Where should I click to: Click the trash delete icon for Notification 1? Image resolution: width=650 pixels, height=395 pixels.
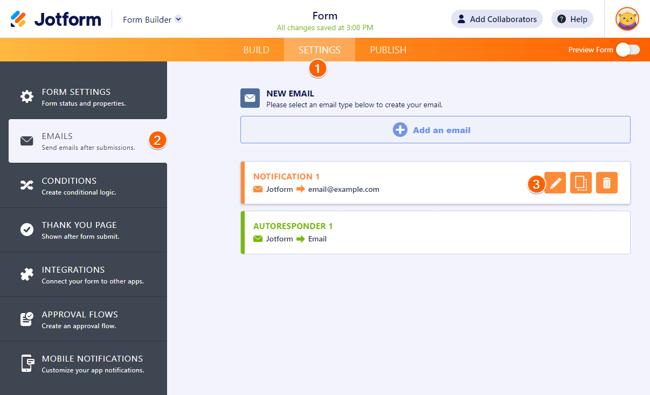[x=606, y=183]
